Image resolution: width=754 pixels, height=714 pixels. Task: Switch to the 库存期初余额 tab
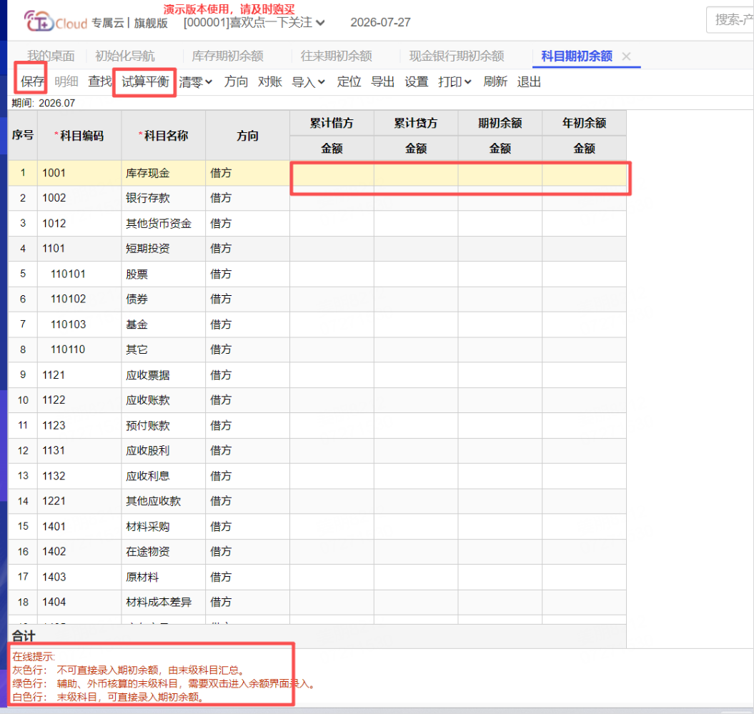[x=227, y=56]
